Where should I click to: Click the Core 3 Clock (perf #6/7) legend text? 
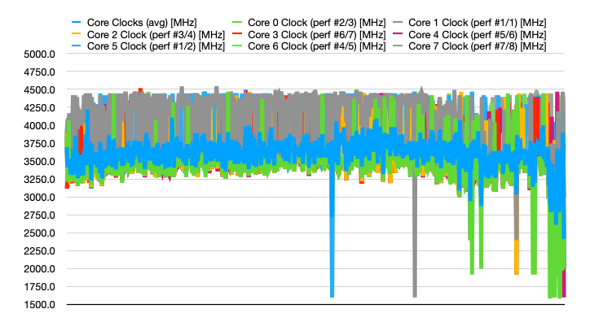point(305,35)
